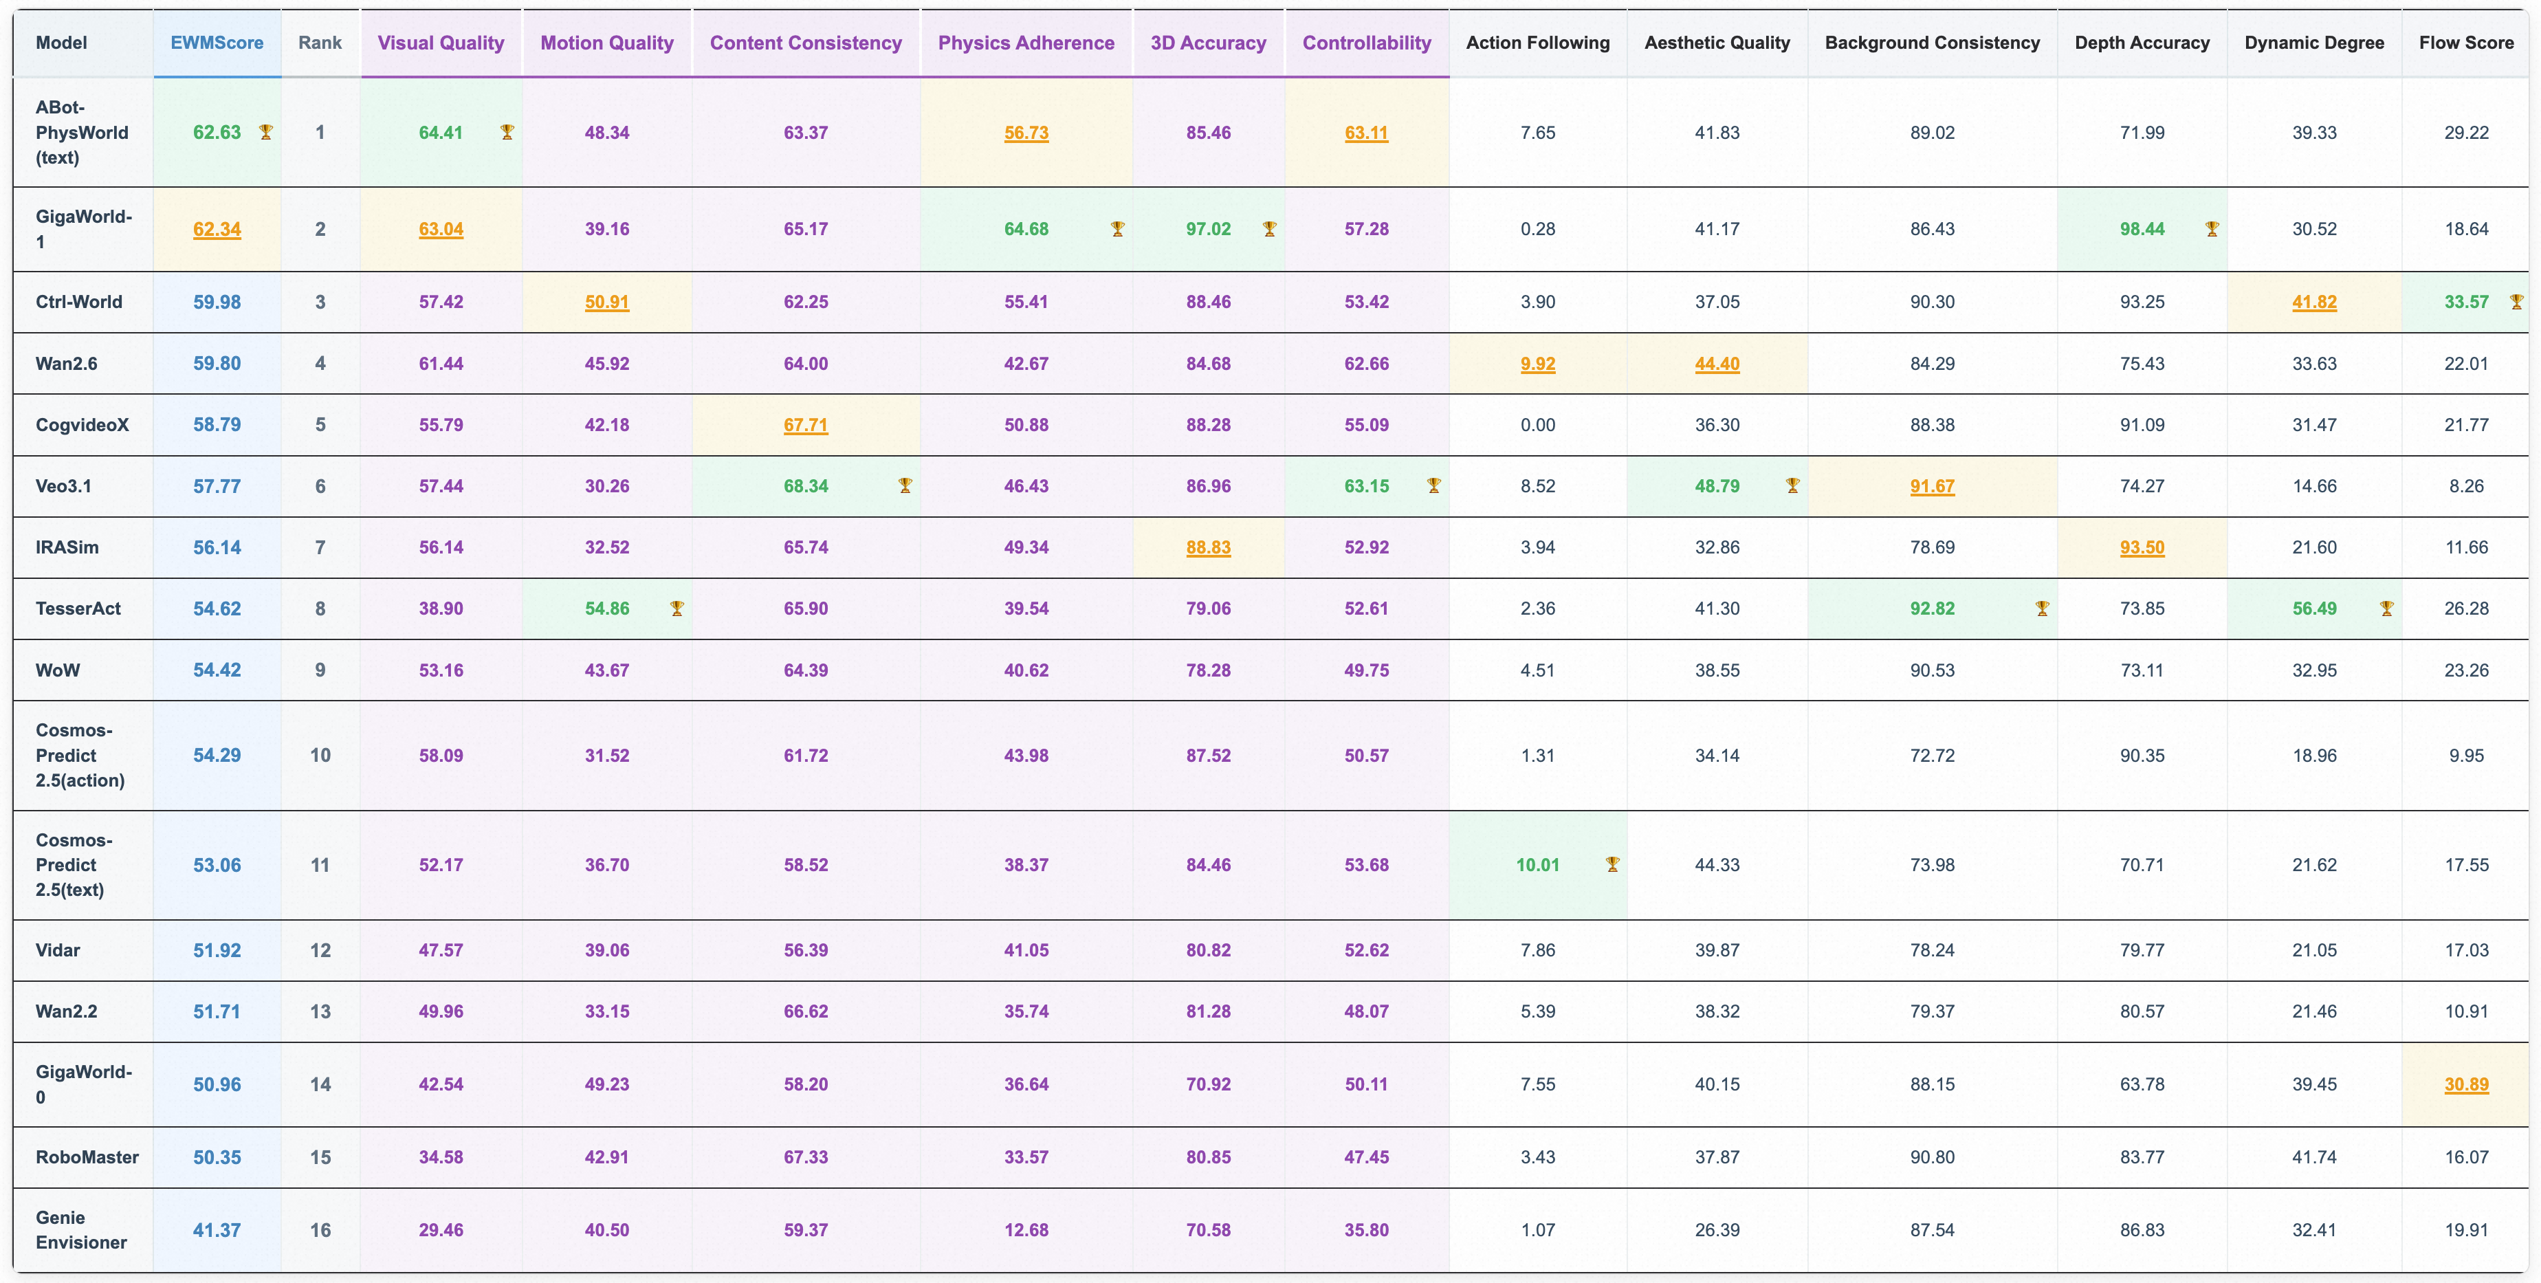Click the underlined 3D Accuracy value 88.83
This screenshot has width=2541, height=1283.
coord(1209,547)
